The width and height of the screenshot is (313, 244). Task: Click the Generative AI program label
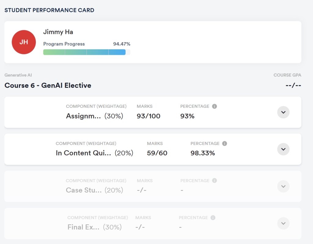tap(18, 75)
